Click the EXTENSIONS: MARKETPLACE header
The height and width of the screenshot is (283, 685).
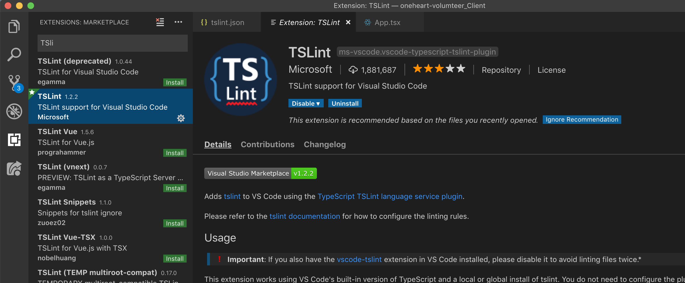84,22
